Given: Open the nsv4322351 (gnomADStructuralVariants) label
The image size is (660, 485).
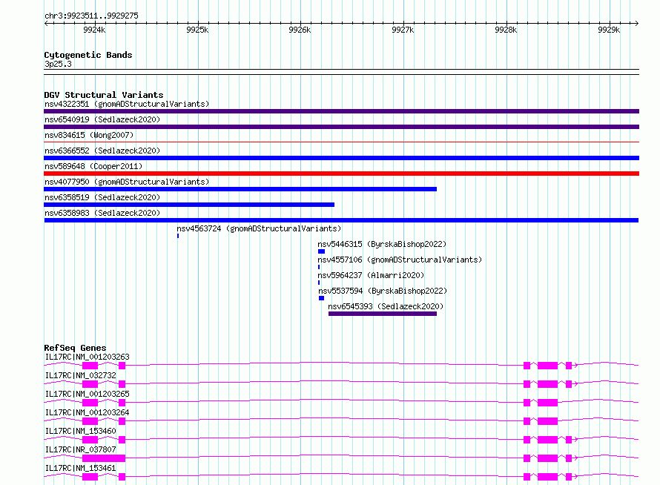Looking at the screenshot, I should coord(127,104).
